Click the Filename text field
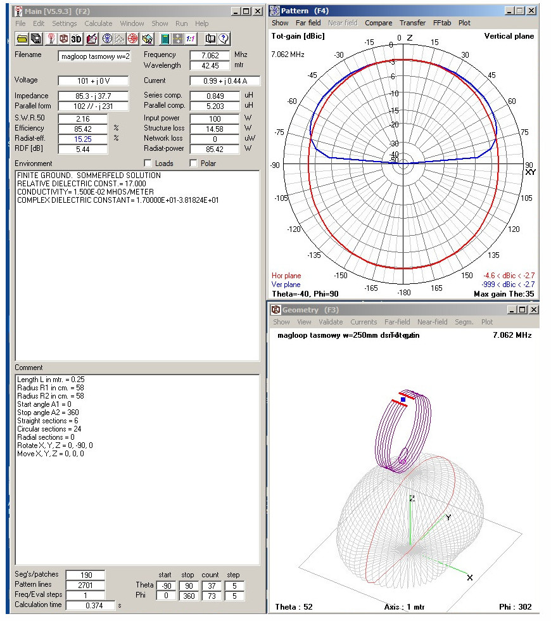 pos(94,56)
